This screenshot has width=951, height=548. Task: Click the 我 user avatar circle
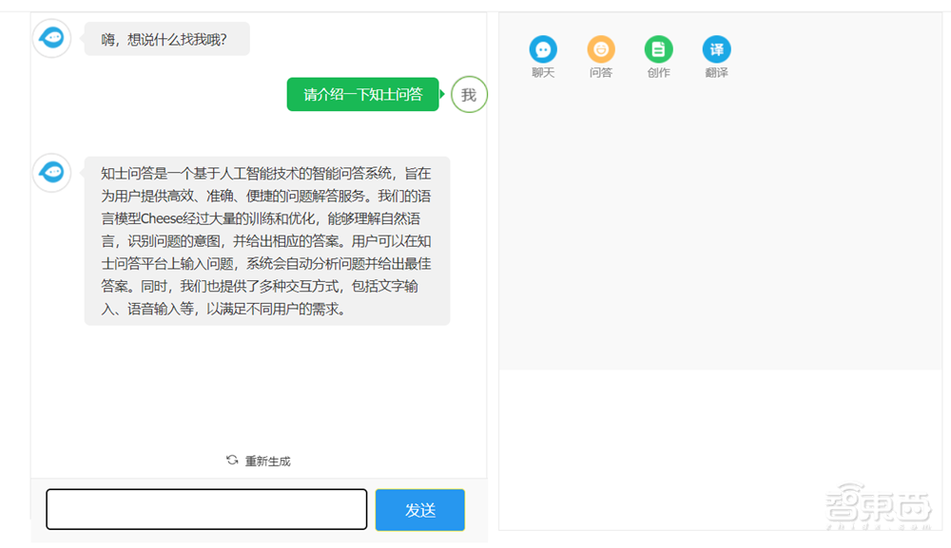click(468, 95)
